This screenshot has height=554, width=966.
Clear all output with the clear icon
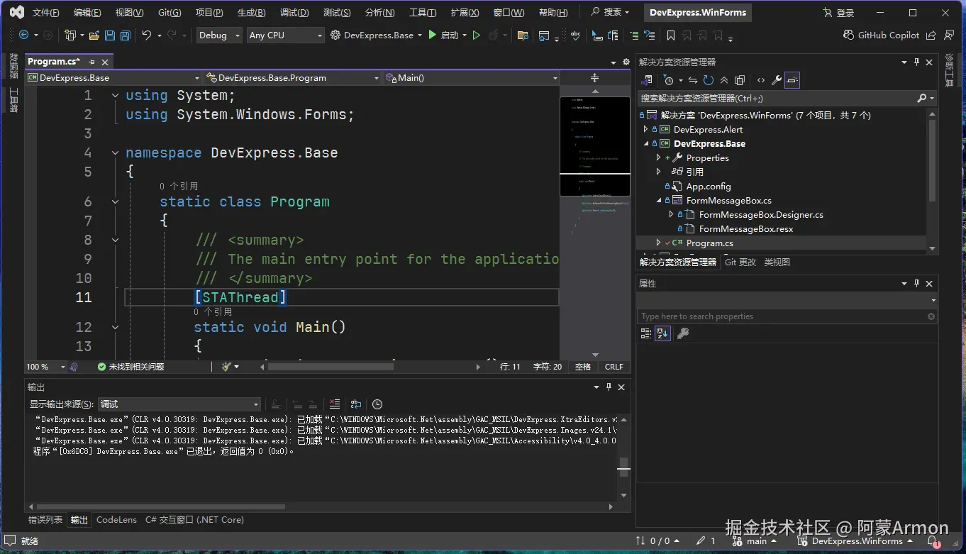tap(335, 404)
